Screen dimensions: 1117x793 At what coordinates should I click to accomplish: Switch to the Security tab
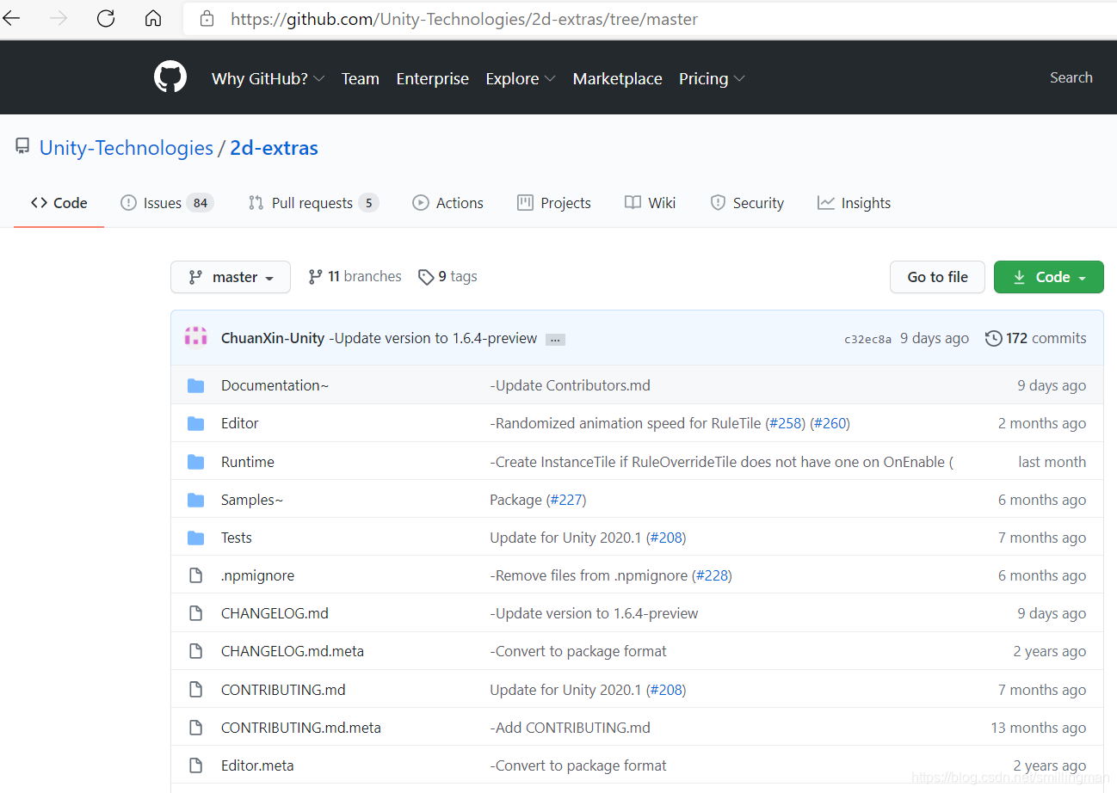tap(746, 203)
